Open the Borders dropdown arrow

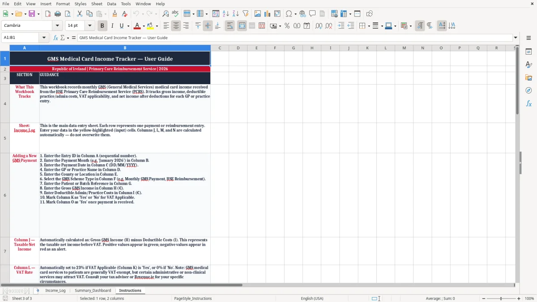369,26
